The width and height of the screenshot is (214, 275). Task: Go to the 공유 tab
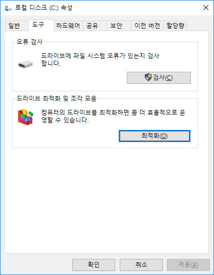tap(92, 26)
